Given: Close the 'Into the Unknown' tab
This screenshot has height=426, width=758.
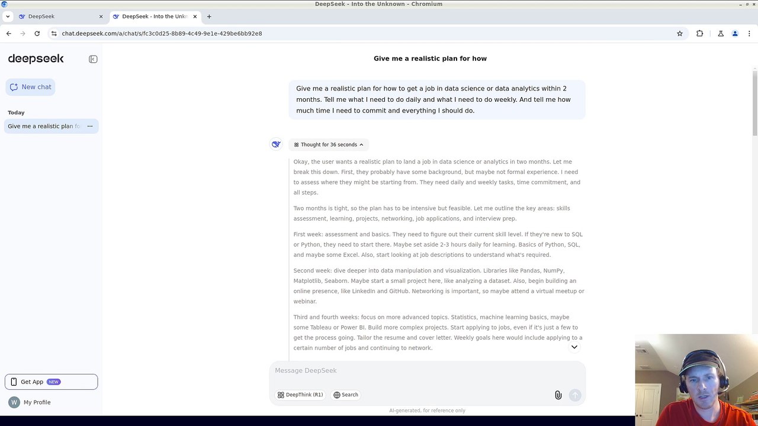Looking at the screenshot, I should (195, 17).
